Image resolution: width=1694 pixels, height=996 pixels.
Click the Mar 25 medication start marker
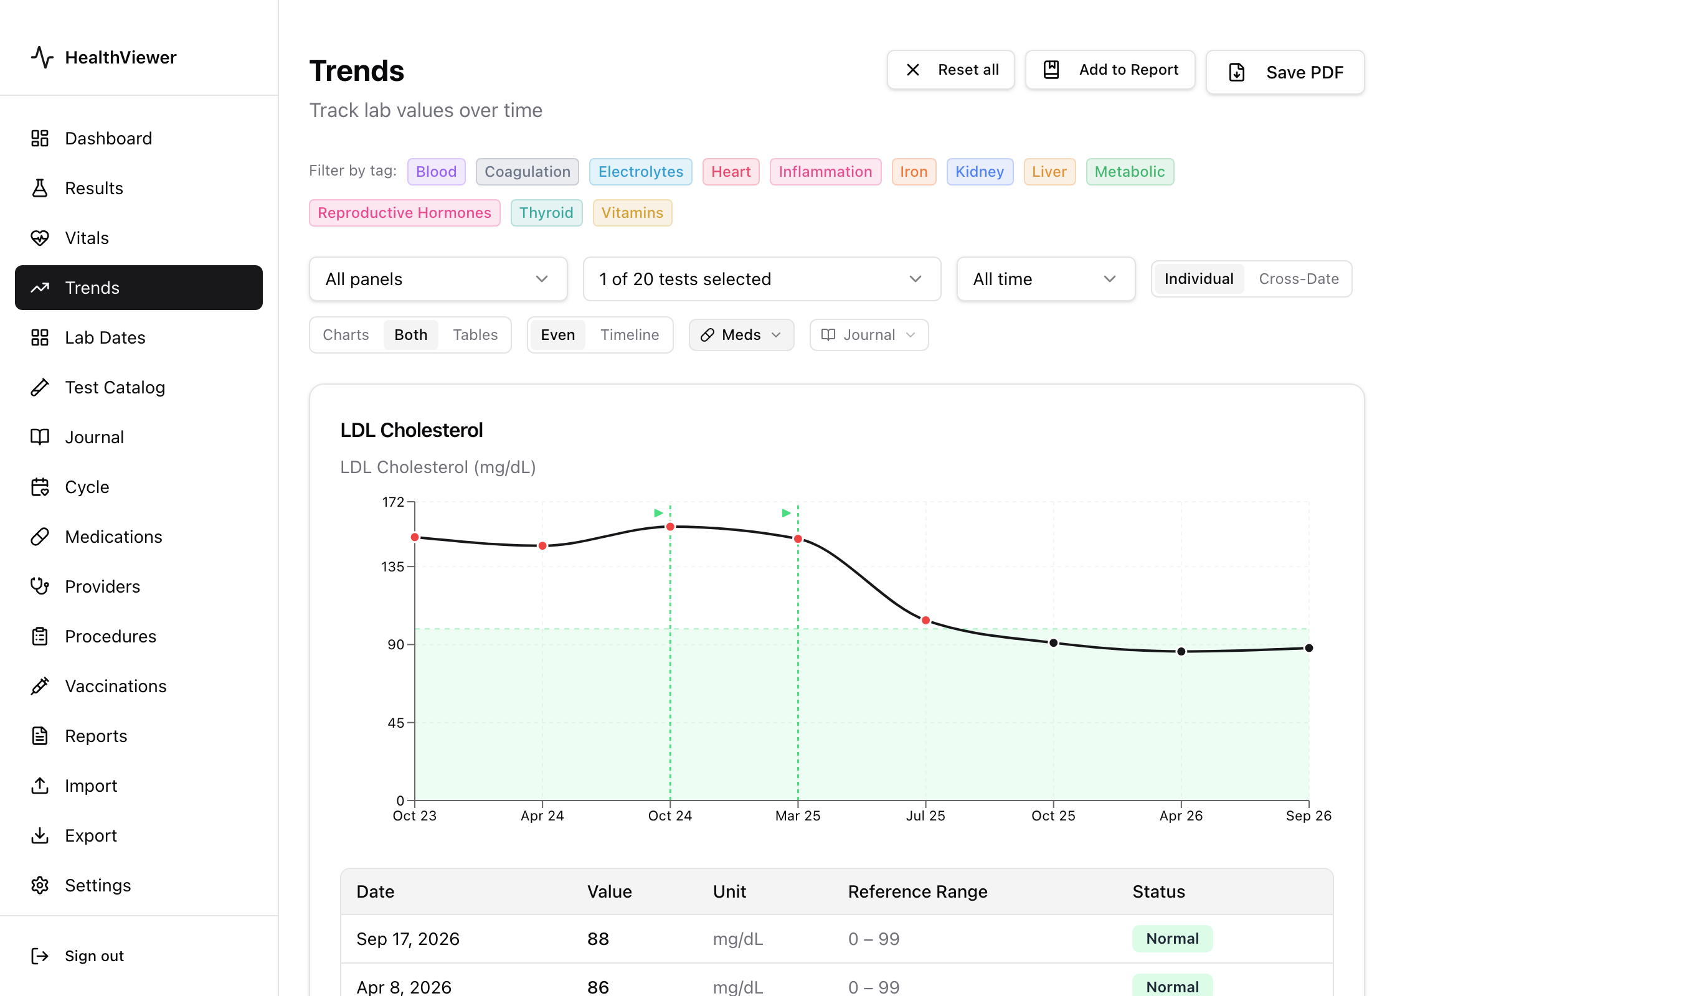786,514
